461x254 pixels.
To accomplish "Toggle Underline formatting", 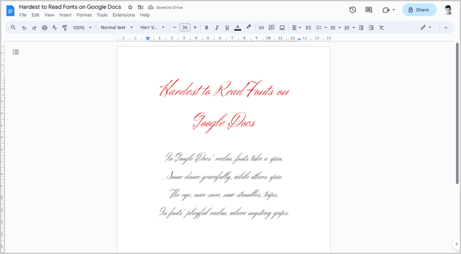I will pyautogui.click(x=227, y=28).
